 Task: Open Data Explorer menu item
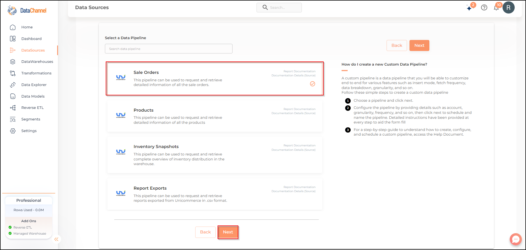point(34,85)
